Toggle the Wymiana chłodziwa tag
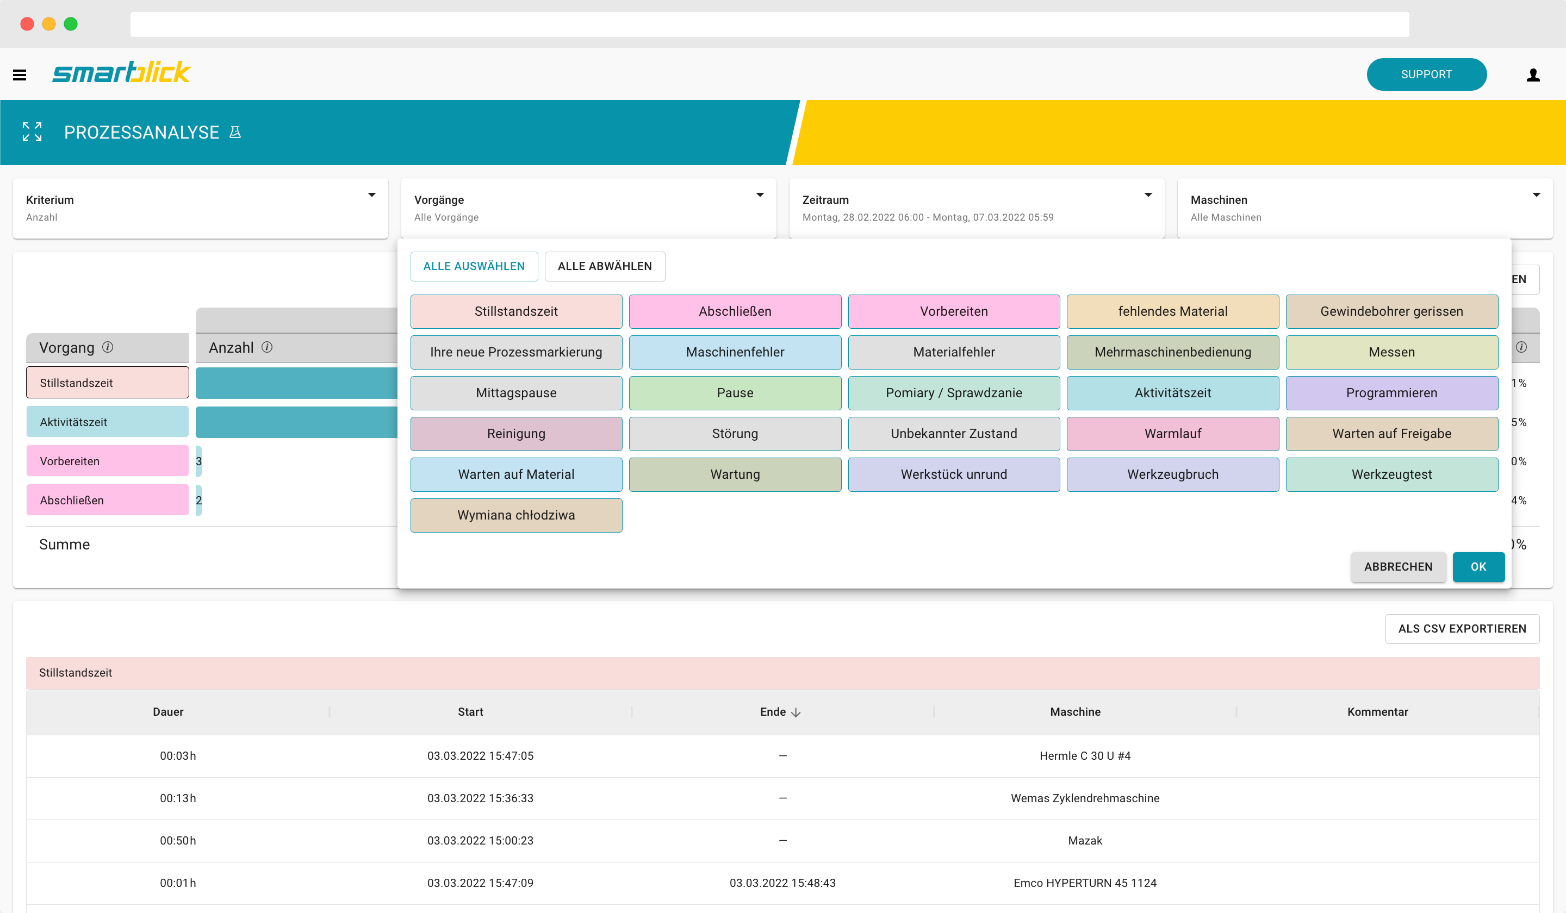This screenshot has width=1566, height=913. [x=516, y=515]
